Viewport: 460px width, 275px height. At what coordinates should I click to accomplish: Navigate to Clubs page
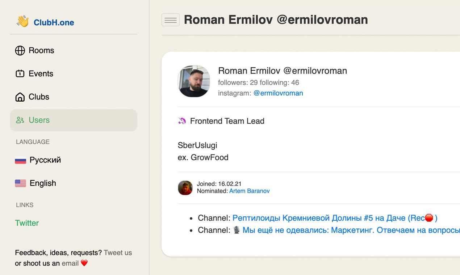[x=39, y=97]
